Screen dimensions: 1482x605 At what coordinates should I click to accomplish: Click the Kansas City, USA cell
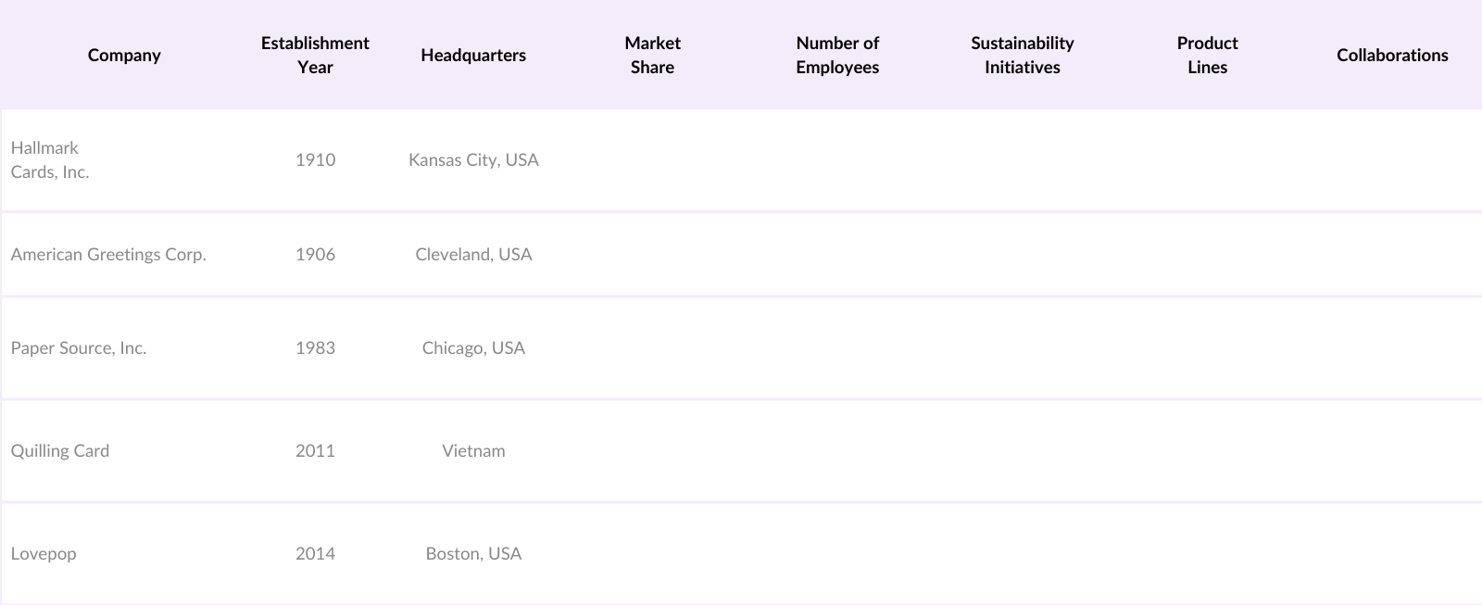(473, 159)
